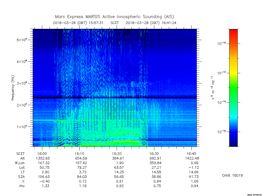
Task: Click the green band of the color bar
Action: tap(233, 88)
